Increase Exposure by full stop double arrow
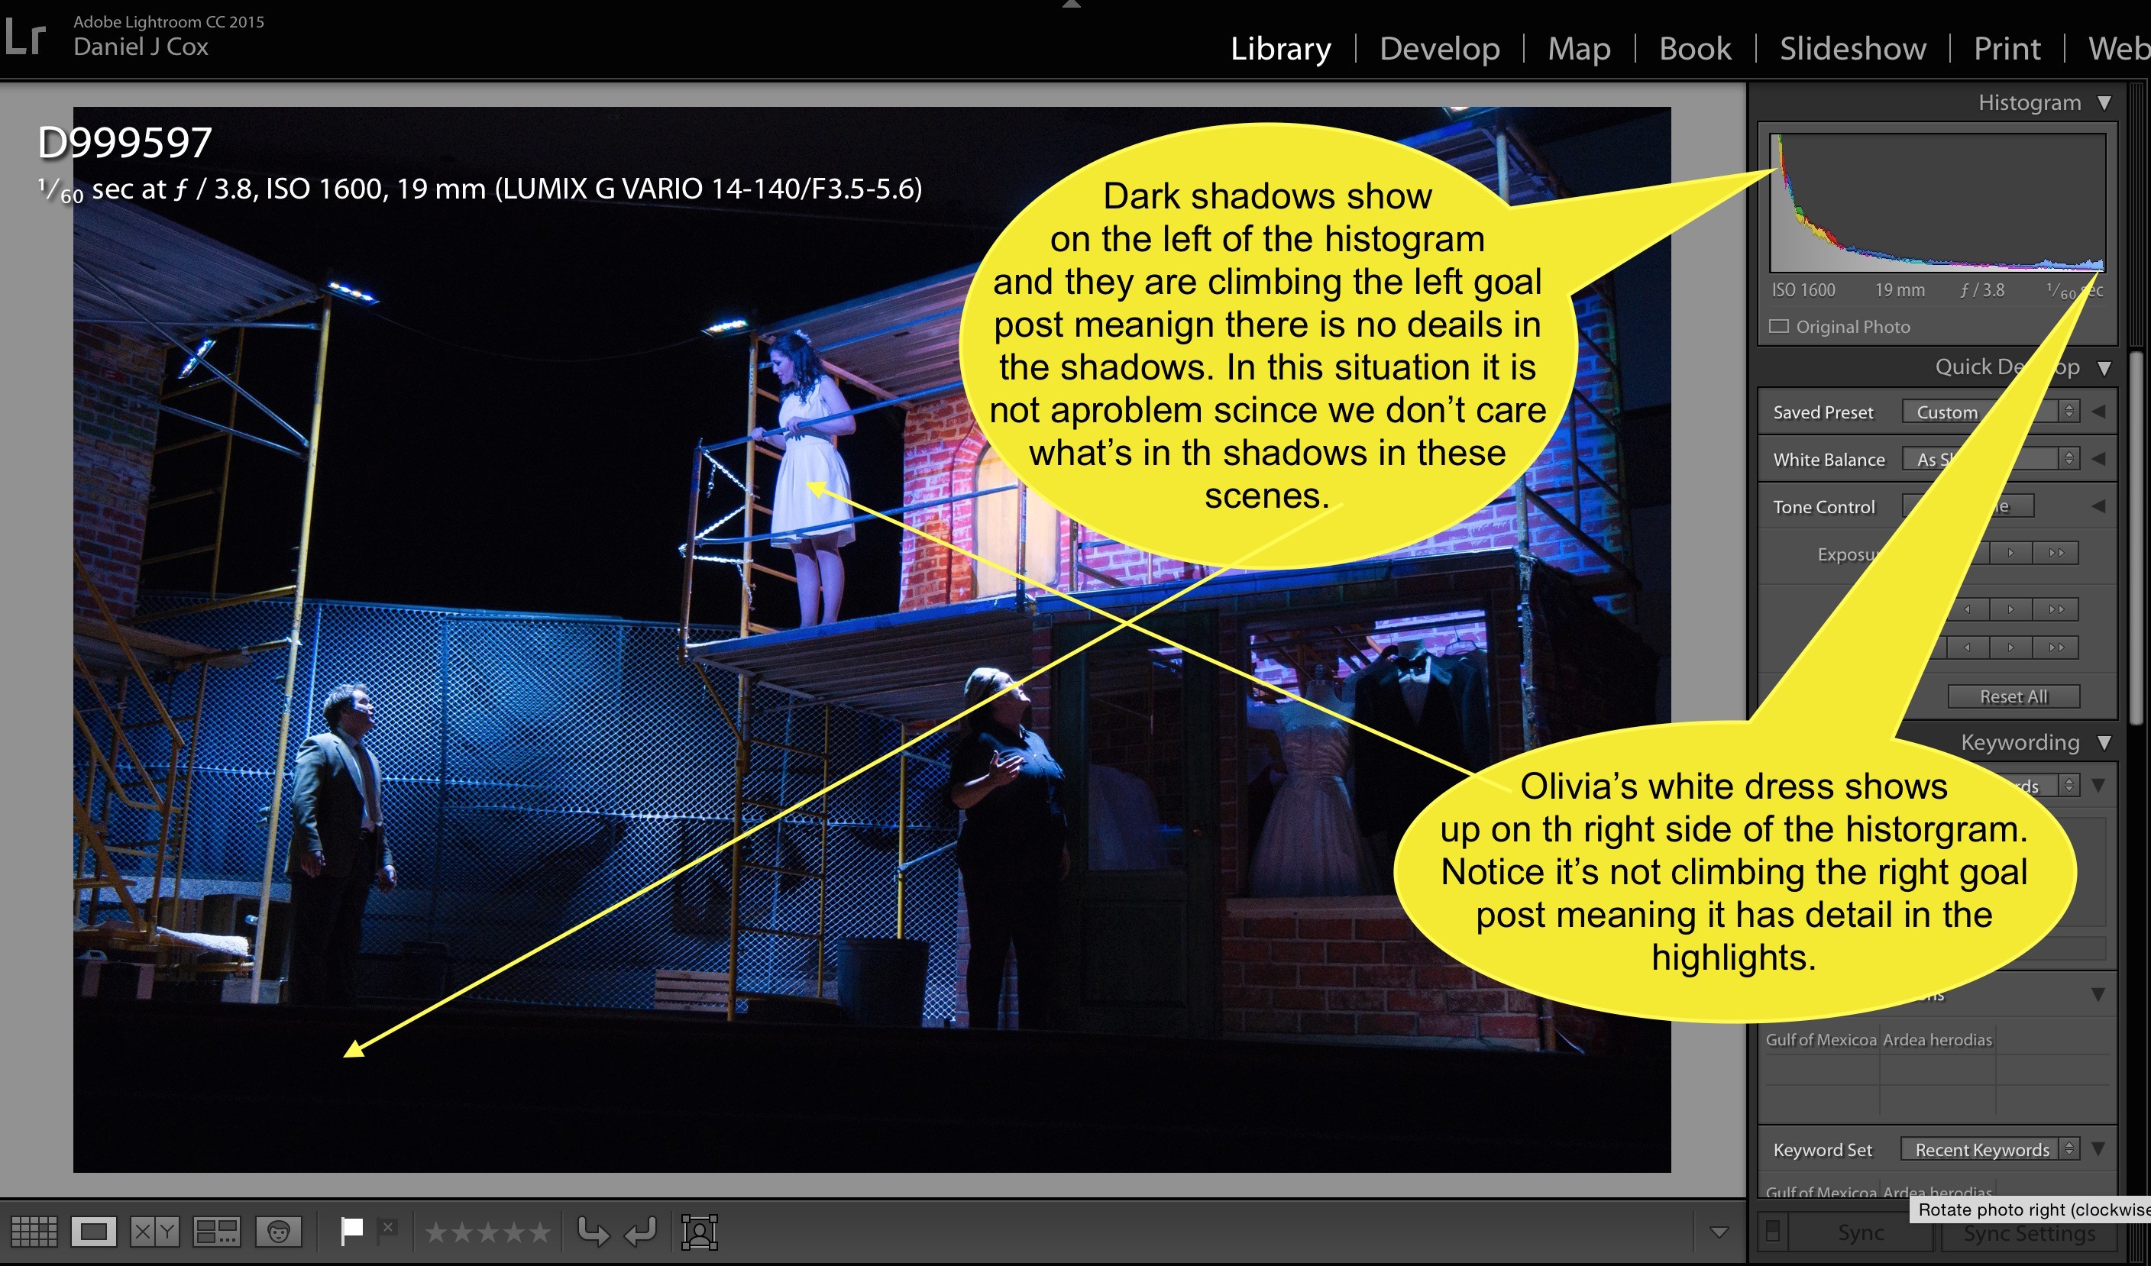Image resolution: width=2151 pixels, height=1266 pixels. (x=2056, y=553)
